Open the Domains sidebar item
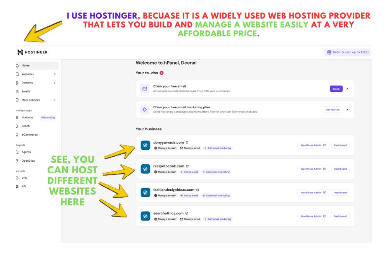 [37, 83]
